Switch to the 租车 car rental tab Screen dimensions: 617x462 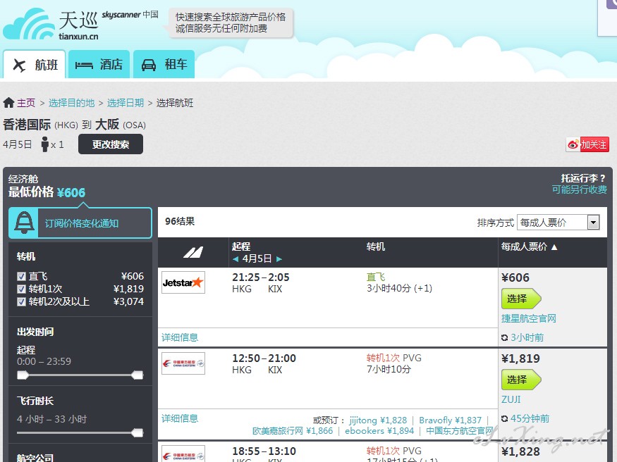164,64
